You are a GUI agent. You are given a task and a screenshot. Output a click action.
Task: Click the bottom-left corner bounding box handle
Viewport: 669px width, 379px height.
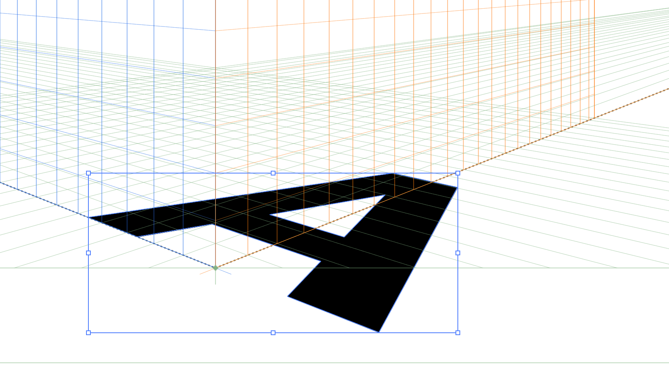pyautogui.click(x=88, y=333)
